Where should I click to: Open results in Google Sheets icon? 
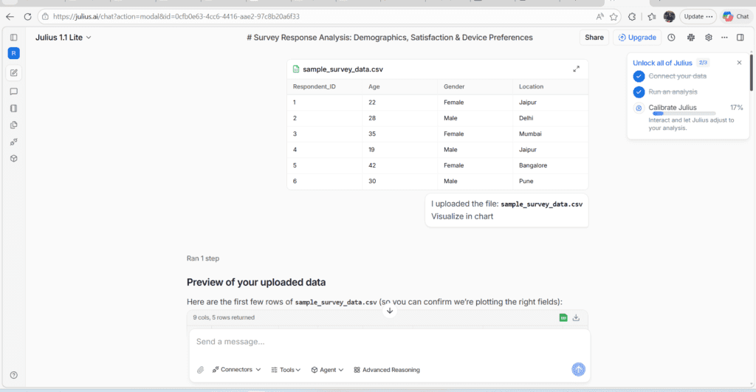coord(563,317)
